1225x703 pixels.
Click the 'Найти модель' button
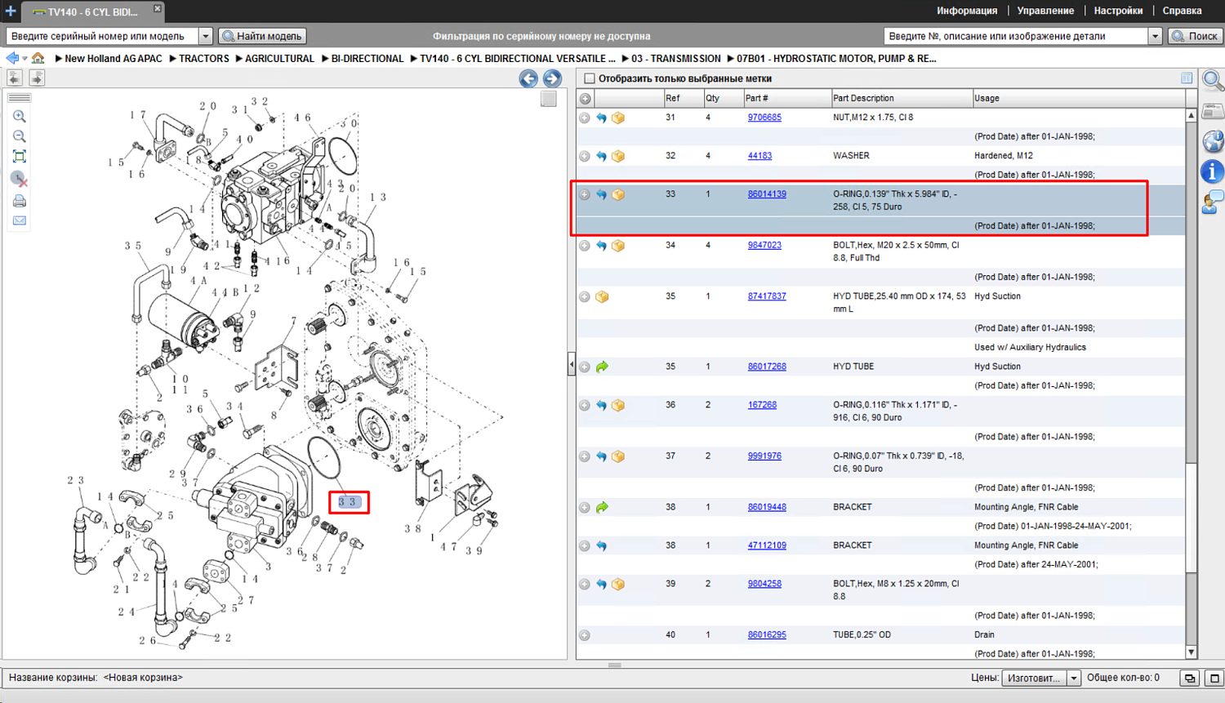[x=262, y=36]
